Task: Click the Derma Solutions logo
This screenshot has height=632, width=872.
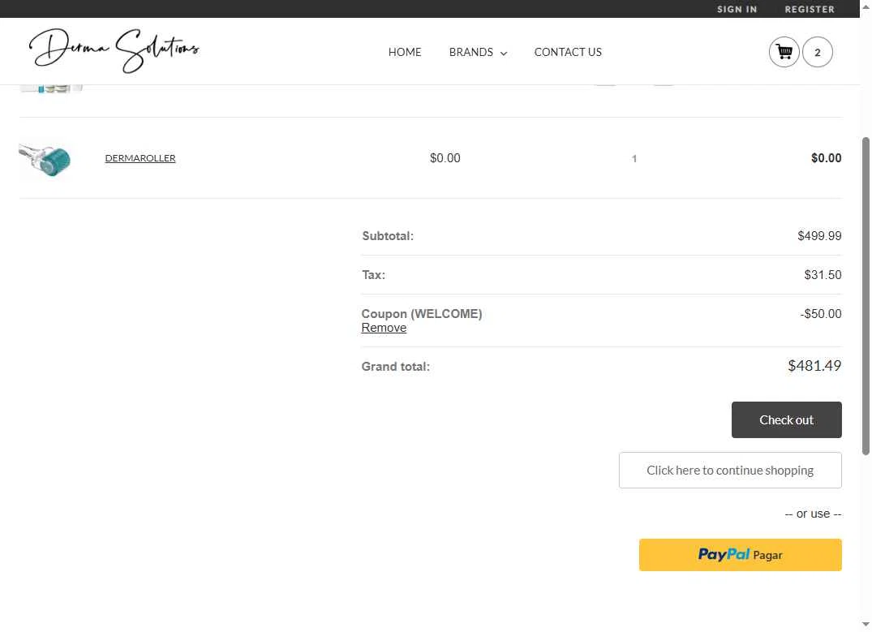Action: pyautogui.click(x=114, y=50)
